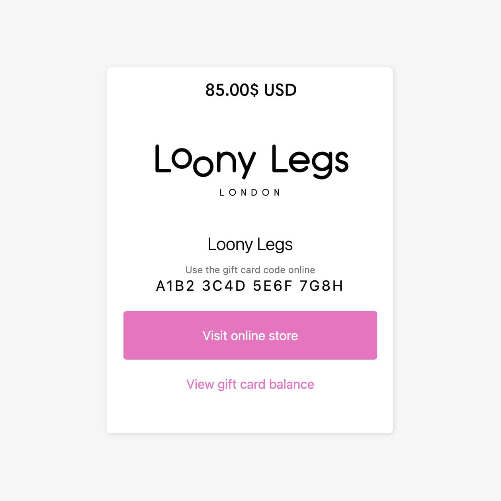Open the View gift card balance link

coord(250,384)
